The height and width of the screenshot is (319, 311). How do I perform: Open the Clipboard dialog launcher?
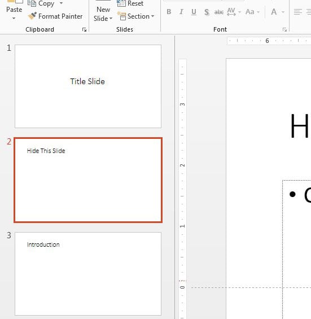(x=84, y=30)
